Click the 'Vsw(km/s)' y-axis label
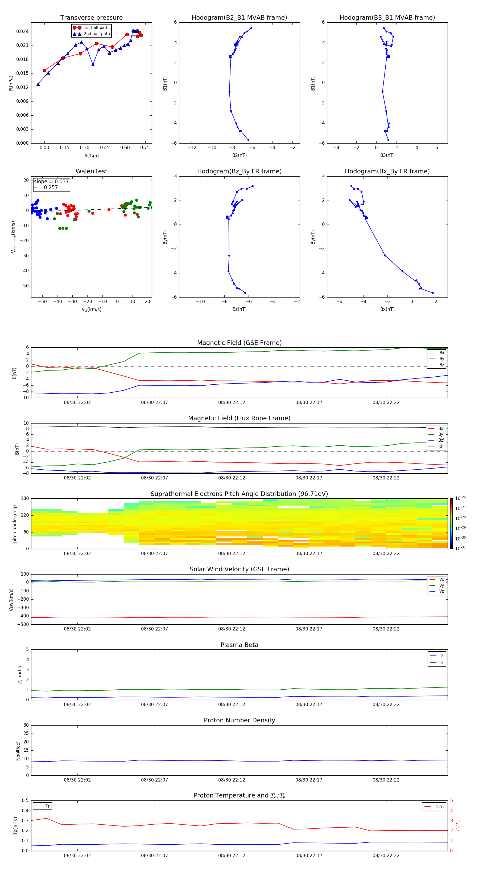 point(11,600)
